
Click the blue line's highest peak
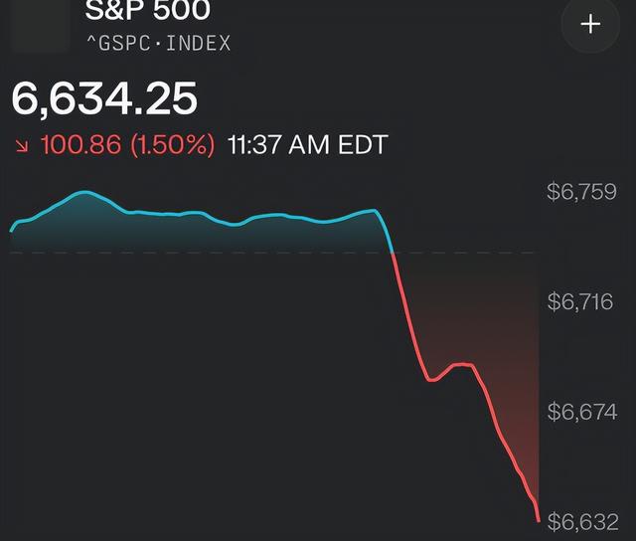(x=84, y=192)
